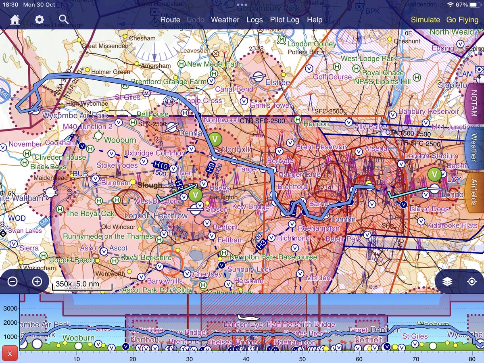Select London Colney helipad icon
484x363 pixels.
point(282,39)
